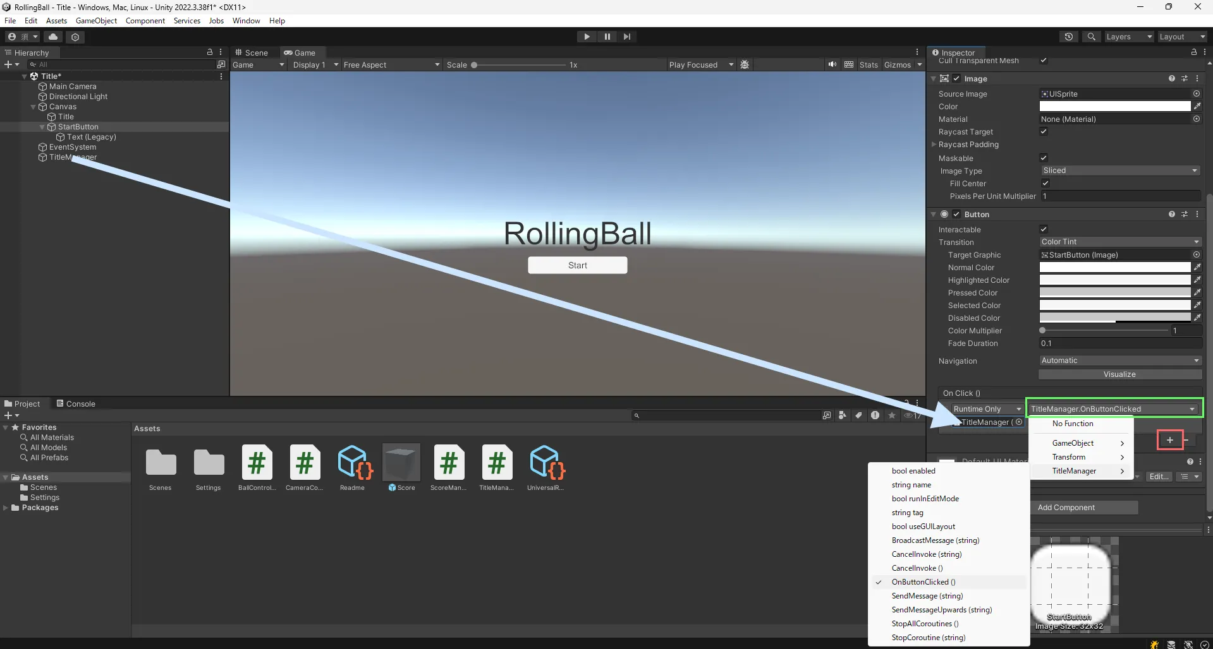Click the plus icon to add On Click event
This screenshot has width=1213, height=649.
pos(1169,440)
